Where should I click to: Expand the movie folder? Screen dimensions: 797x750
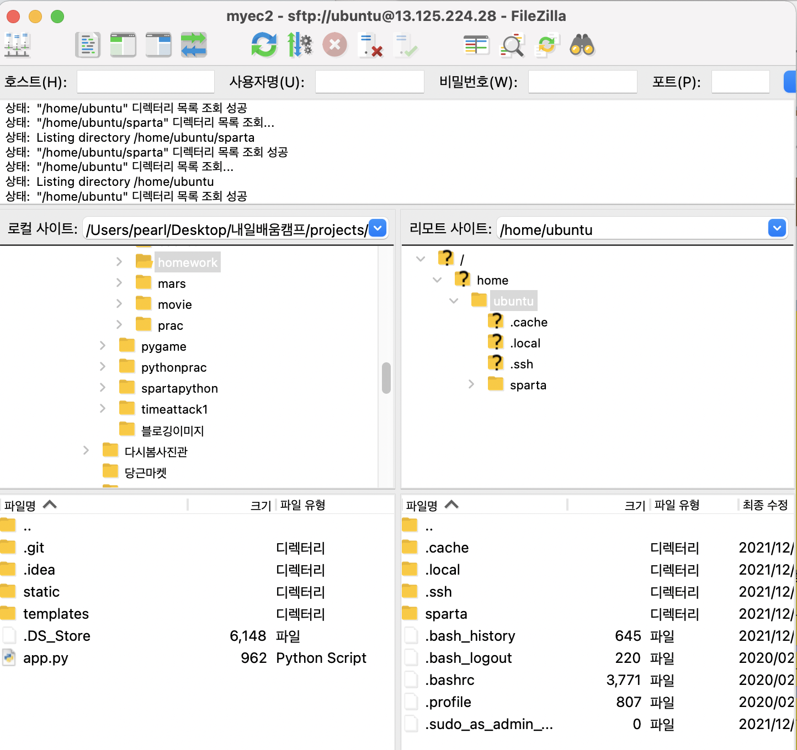(x=119, y=303)
